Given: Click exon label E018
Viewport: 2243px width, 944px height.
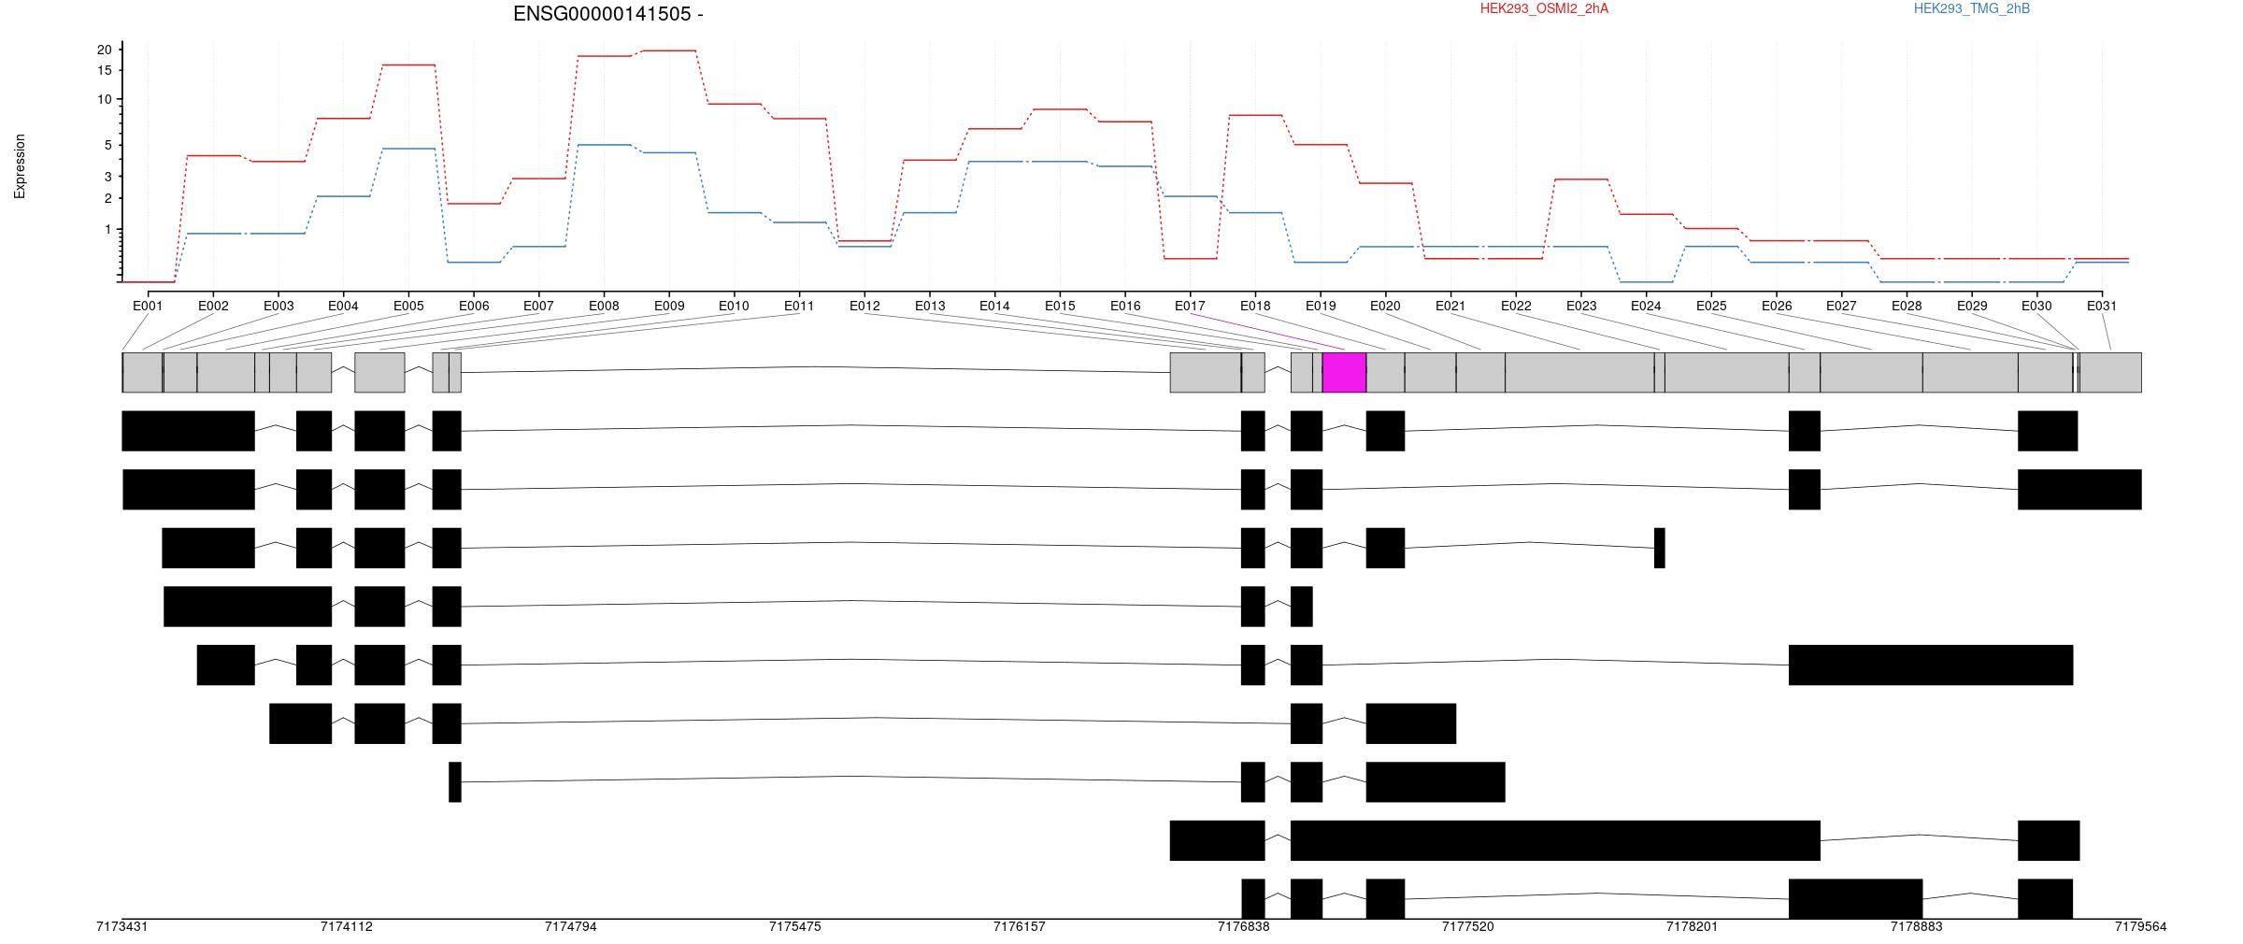Looking at the screenshot, I should (x=1255, y=306).
